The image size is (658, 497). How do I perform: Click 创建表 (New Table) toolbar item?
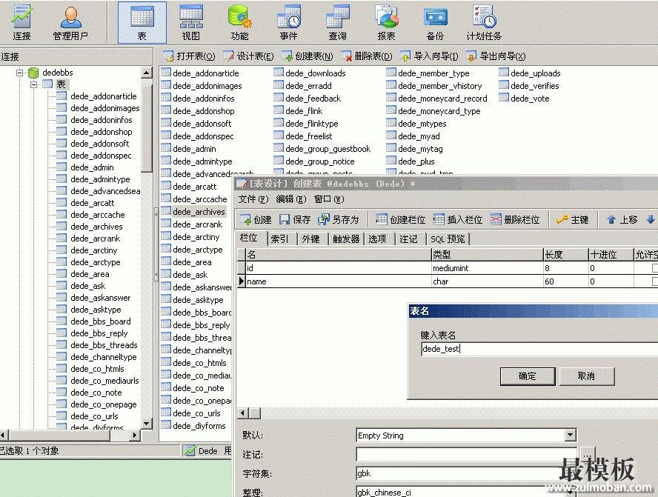[x=307, y=56]
